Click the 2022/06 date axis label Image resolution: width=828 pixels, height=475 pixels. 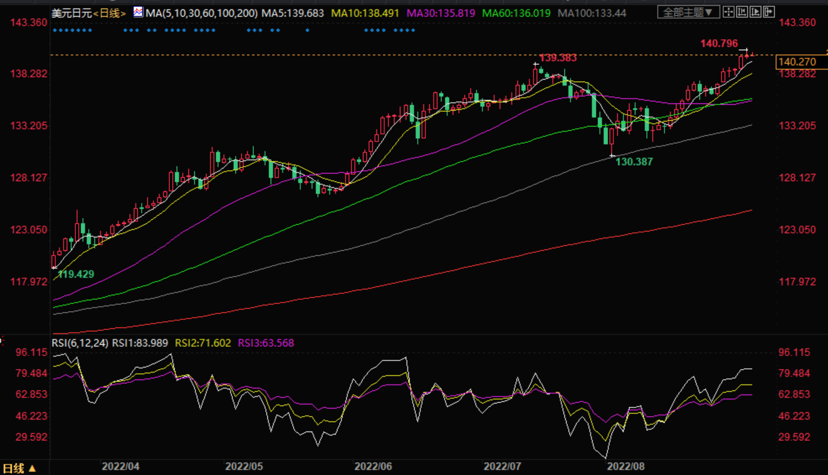coord(373,467)
